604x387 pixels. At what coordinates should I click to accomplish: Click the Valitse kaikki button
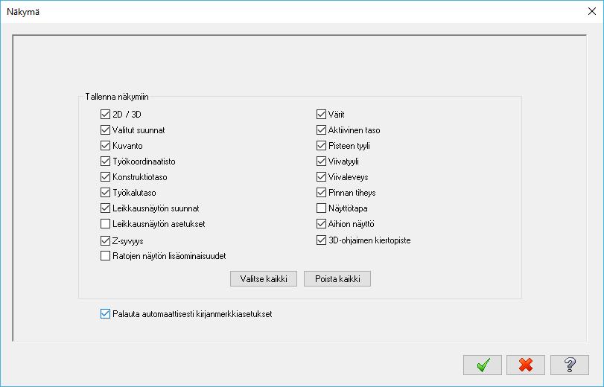[x=264, y=279]
